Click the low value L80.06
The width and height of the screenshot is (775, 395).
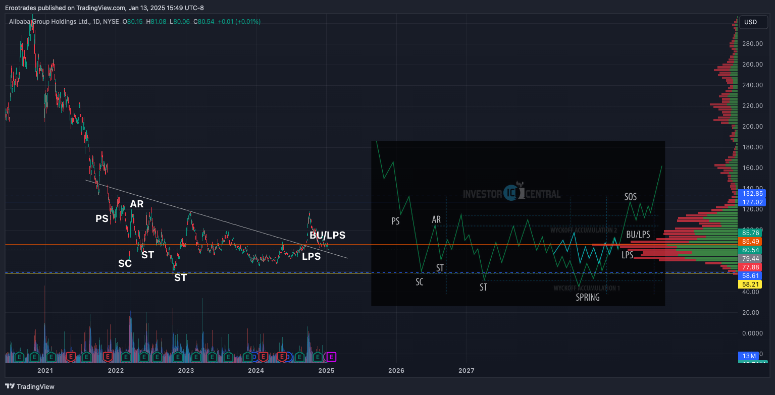179,22
